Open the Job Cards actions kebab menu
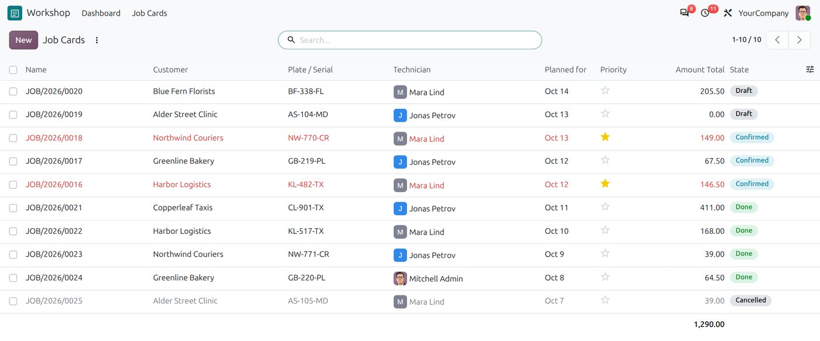Image resolution: width=820 pixels, height=341 pixels. click(x=97, y=40)
